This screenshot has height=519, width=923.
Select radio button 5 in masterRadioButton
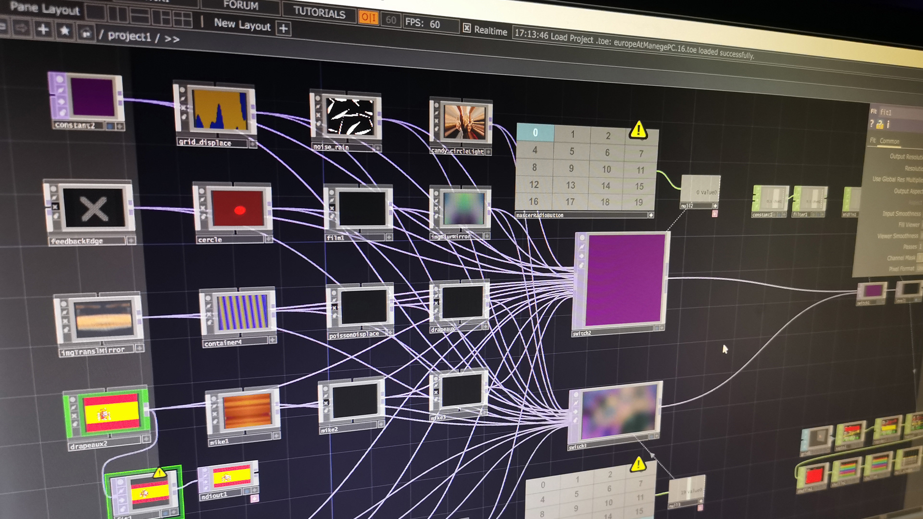tap(572, 151)
